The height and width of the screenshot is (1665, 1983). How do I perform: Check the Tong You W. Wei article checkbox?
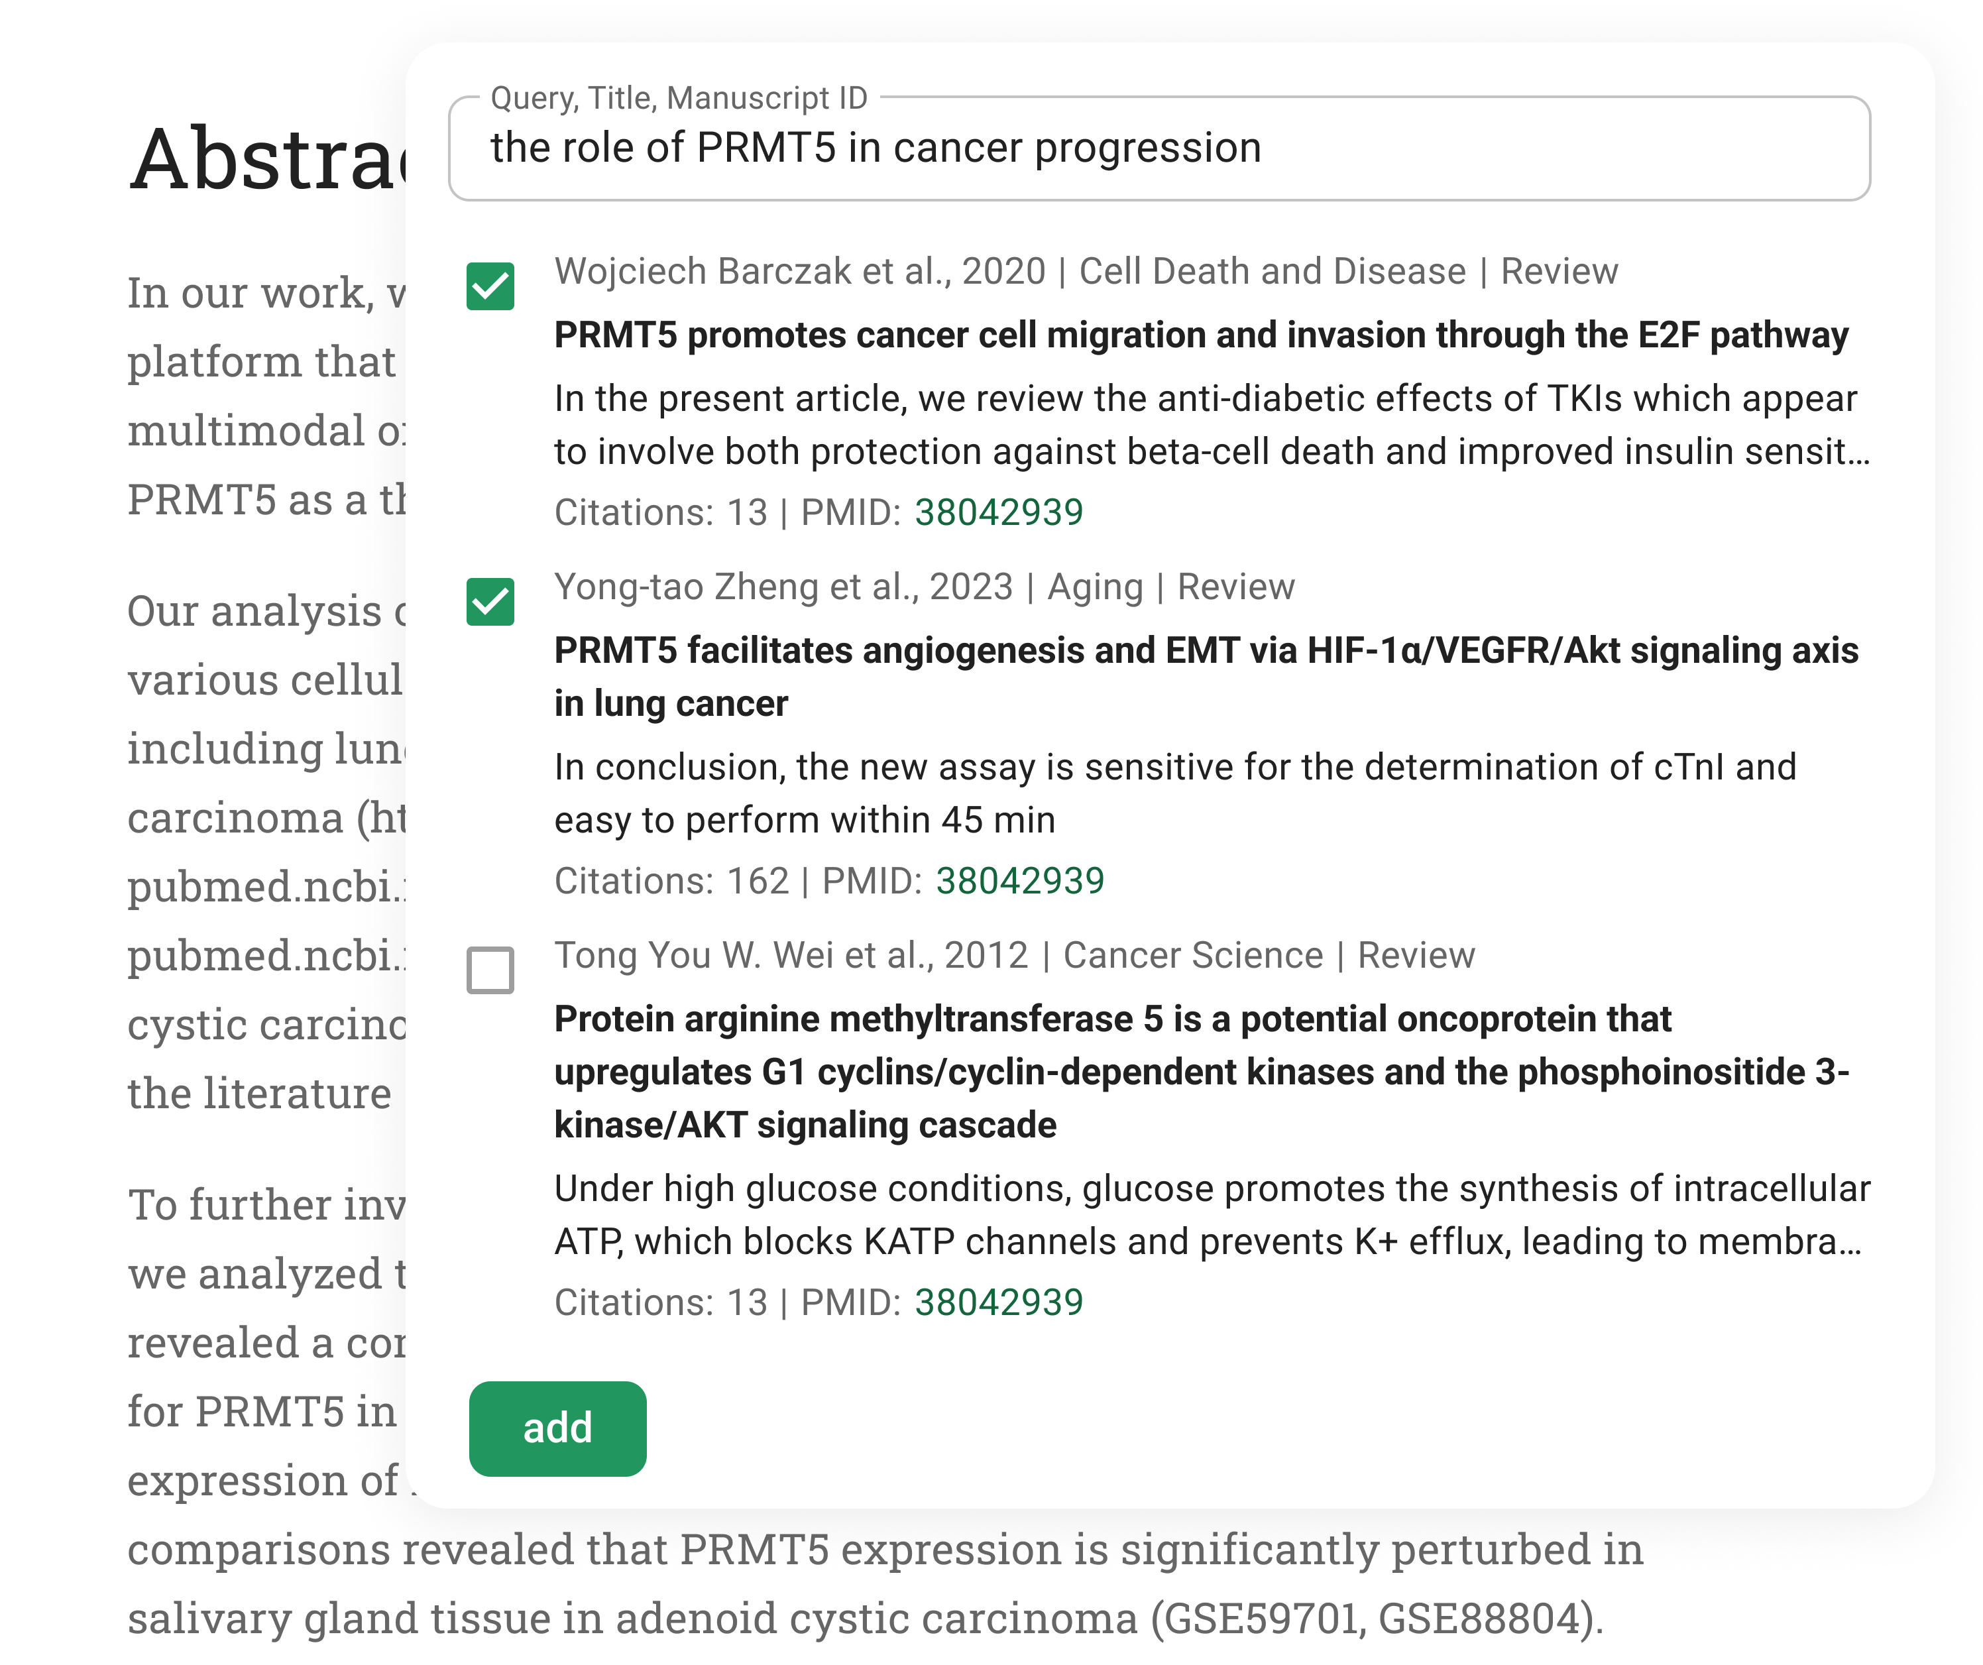click(490, 970)
